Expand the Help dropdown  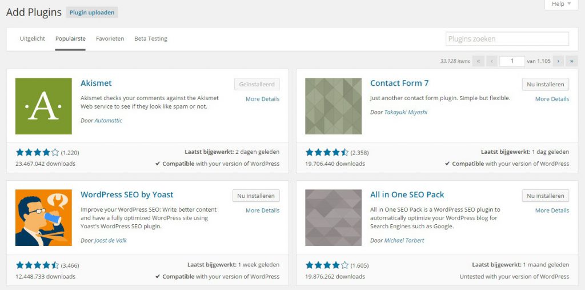point(561,4)
